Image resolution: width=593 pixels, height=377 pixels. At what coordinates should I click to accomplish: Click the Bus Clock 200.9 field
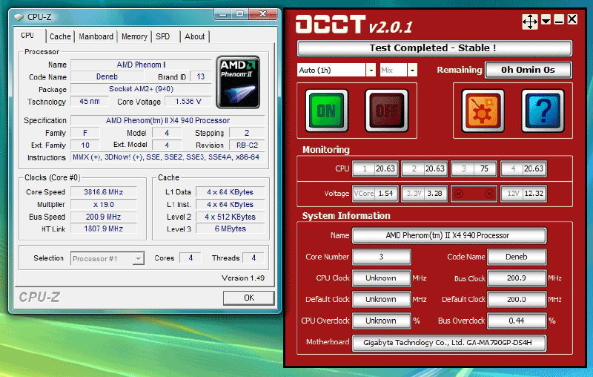coord(517,278)
